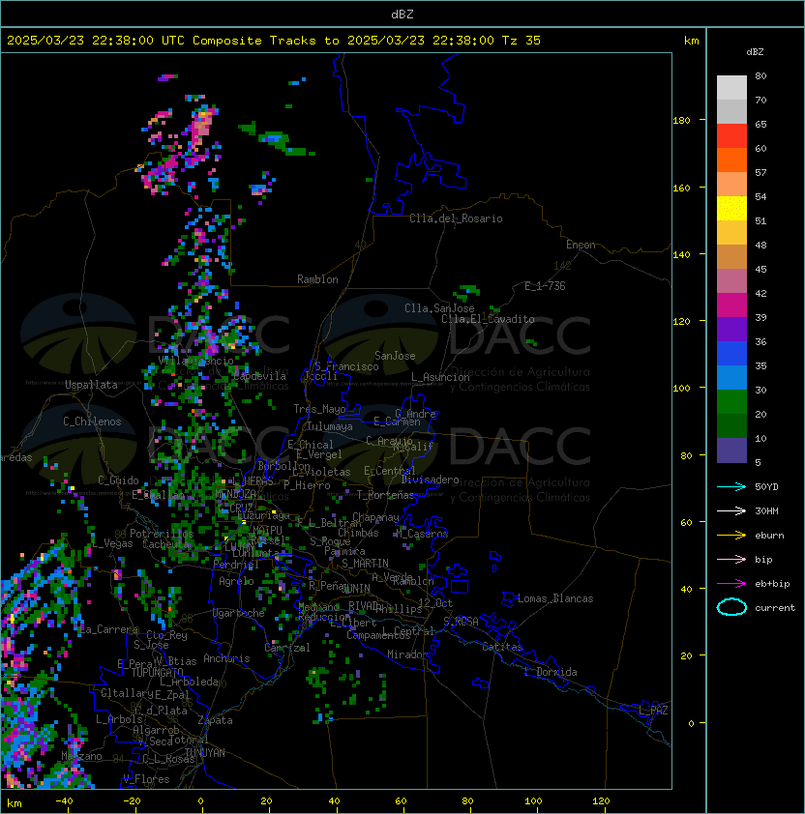
Task: Click the 'dBZ' title at window top
Action: tap(402, 14)
